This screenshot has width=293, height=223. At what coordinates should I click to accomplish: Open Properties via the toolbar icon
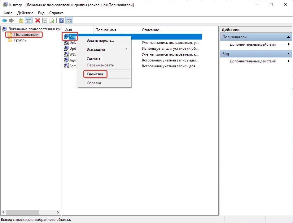(45, 20)
